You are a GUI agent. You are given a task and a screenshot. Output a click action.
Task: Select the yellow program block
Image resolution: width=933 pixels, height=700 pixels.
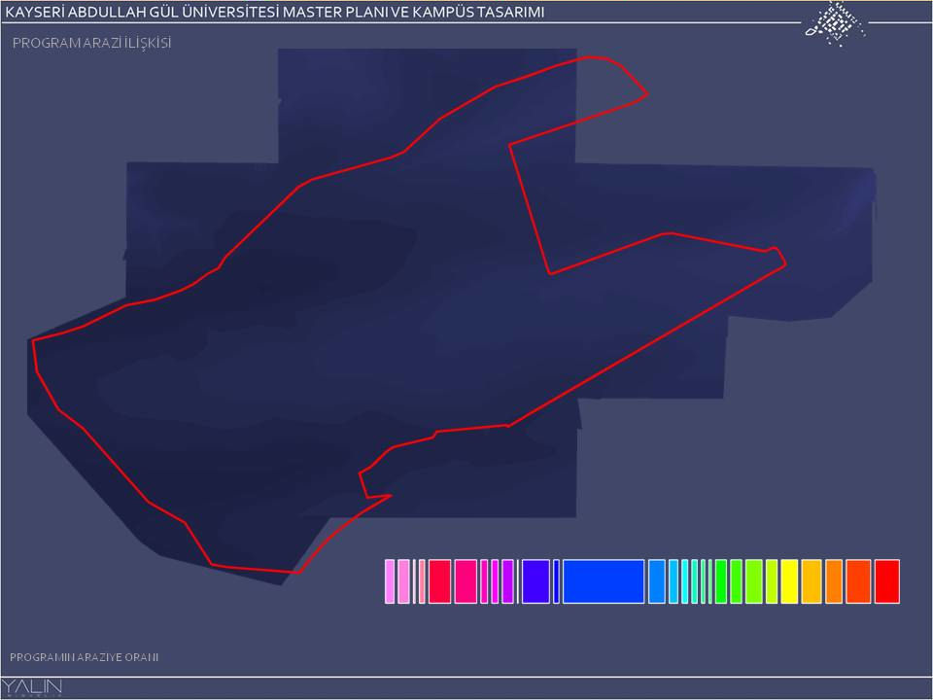point(789,581)
